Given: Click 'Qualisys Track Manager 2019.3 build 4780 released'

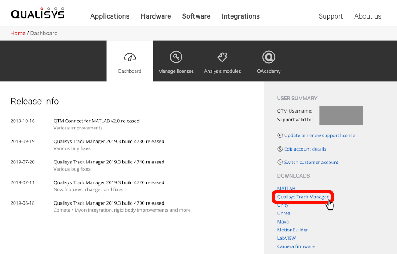Looking at the screenshot, I should 109,141.
